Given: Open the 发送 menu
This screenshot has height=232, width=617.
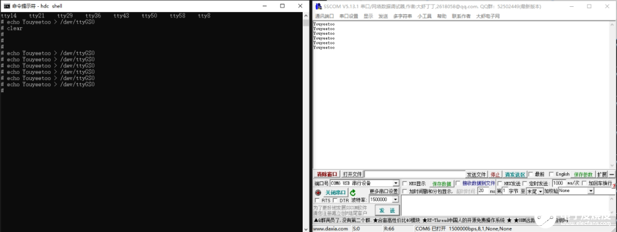Looking at the screenshot, I should 383,16.
